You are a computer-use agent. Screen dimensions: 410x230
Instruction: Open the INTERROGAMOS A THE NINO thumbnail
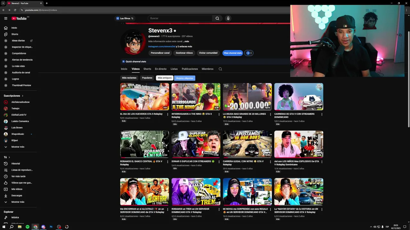pos(196,97)
